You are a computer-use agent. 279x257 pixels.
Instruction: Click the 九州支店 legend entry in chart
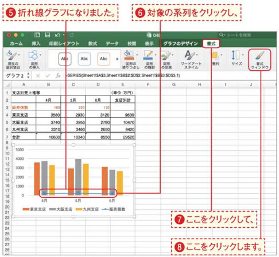click(x=87, y=209)
